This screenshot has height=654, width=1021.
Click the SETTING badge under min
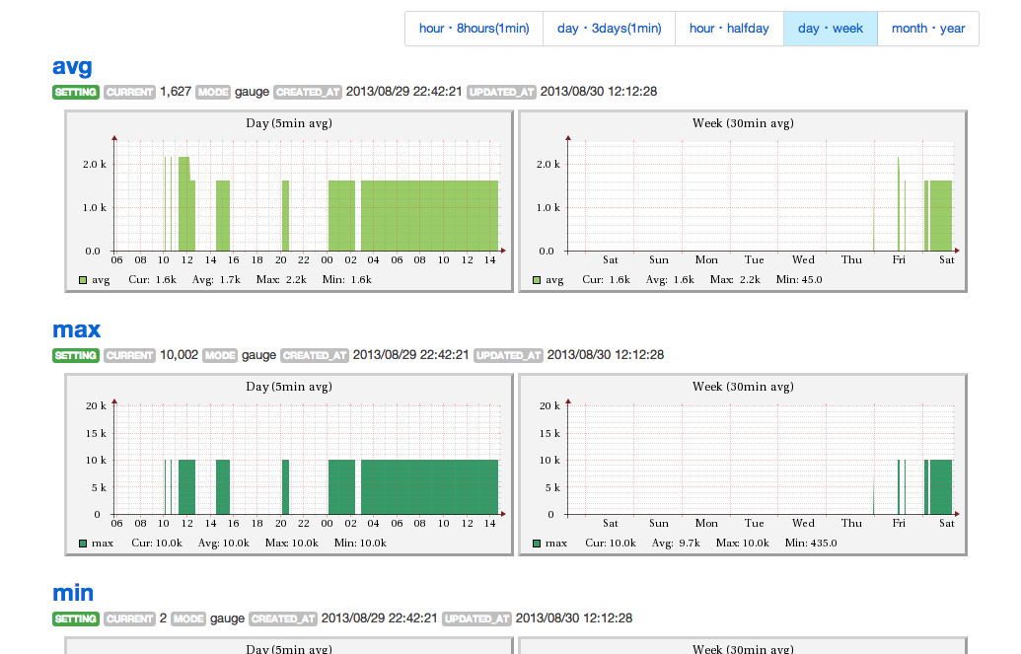tap(76, 618)
